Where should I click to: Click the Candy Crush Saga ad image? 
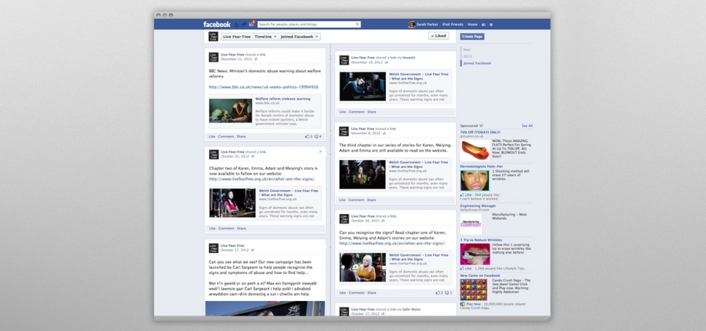click(474, 290)
